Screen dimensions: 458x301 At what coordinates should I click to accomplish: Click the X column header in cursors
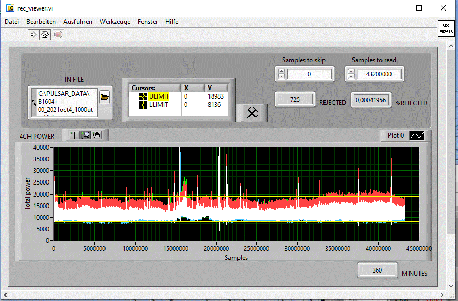tap(193, 88)
